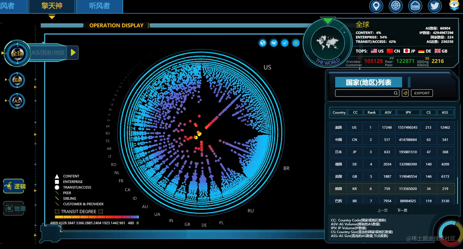Click the mascot avatar icon
This screenshot has height=249, width=463.
click(x=454, y=5)
